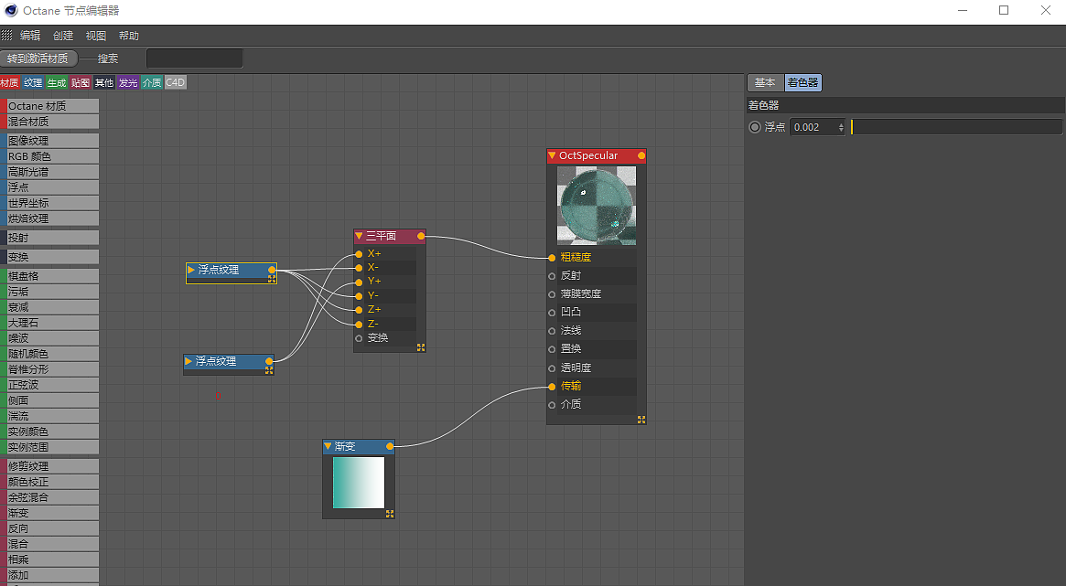Switch to the 基本 tab
Screen dimensions: 1066x586
(766, 83)
